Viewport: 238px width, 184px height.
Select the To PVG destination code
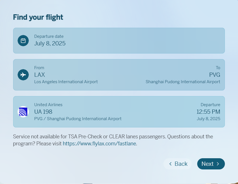click(215, 75)
